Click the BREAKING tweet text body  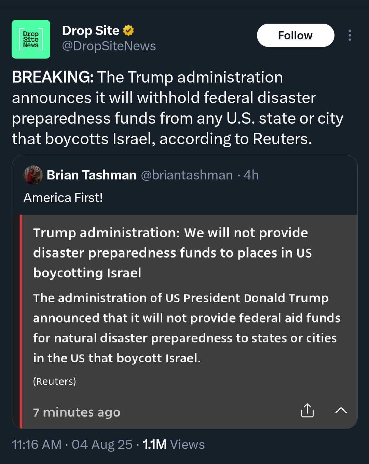coord(178,108)
